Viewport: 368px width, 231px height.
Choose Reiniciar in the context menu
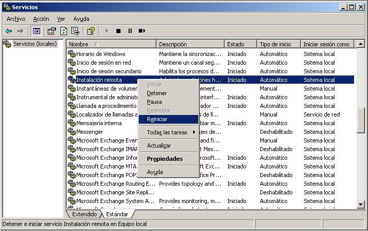pos(169,119)
